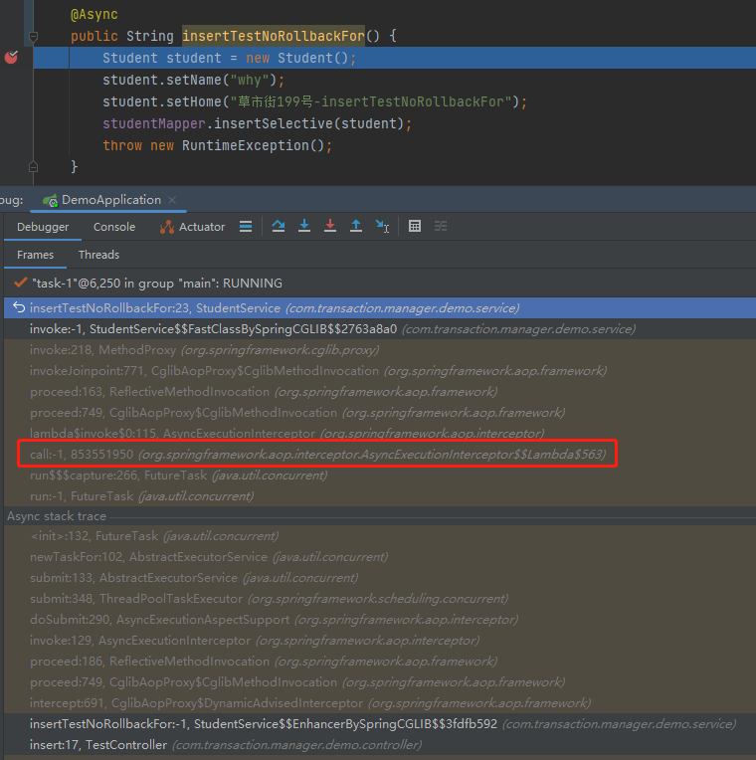Select frame invokeJoinpoint:771, CglibAopProxy
Image resolution: width=756 pixels, height=760 pixels.
click(380, 371)
